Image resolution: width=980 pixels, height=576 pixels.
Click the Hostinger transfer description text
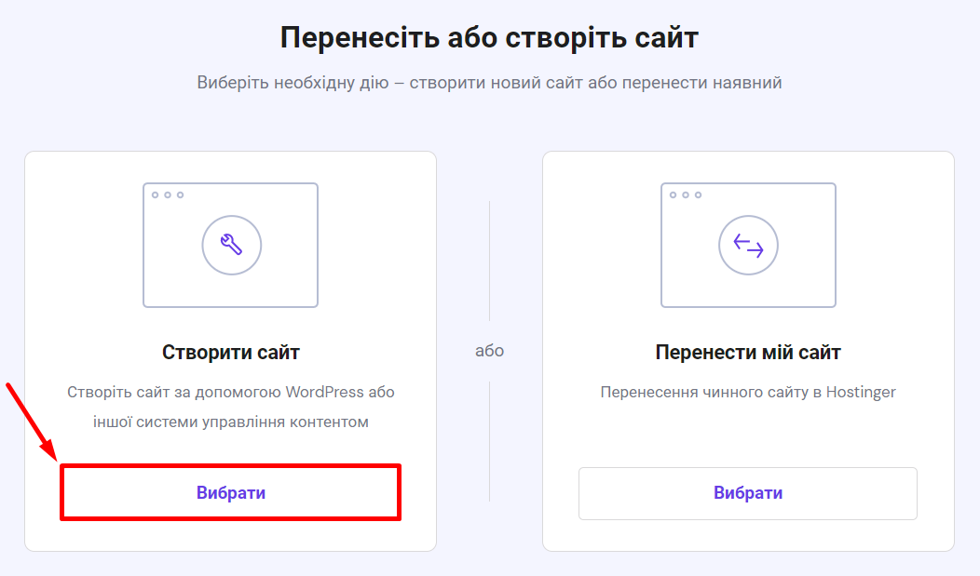click(748, 392)
